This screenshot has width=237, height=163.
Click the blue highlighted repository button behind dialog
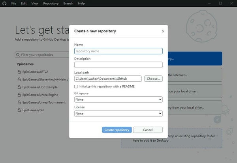pos(195,59)
